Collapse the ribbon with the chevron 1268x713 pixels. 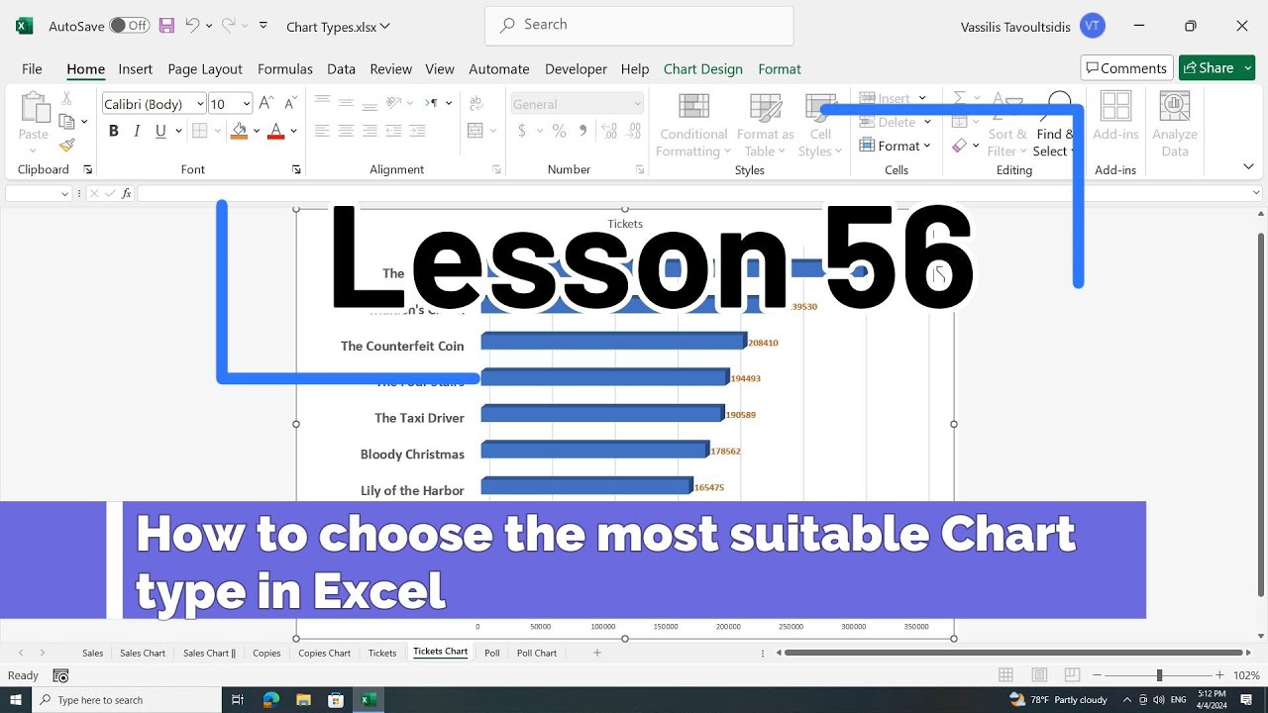1248,166
